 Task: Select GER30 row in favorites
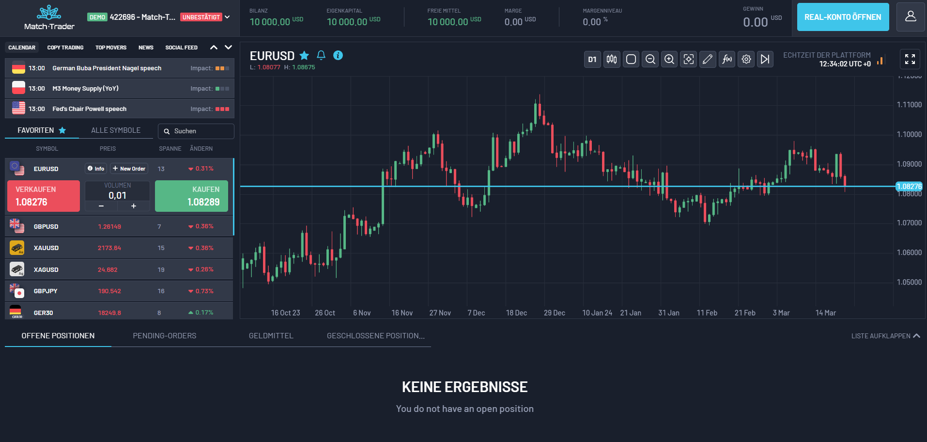point(119,311)
